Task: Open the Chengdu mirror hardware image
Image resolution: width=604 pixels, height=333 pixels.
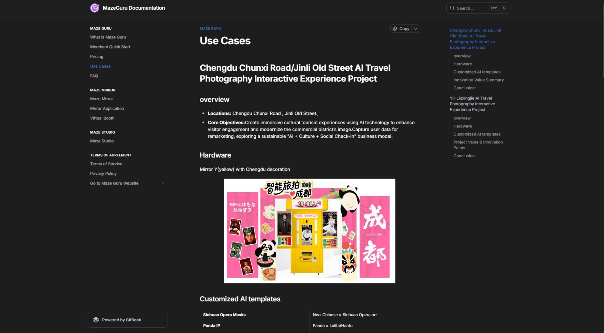Action: tap(309, 231)
